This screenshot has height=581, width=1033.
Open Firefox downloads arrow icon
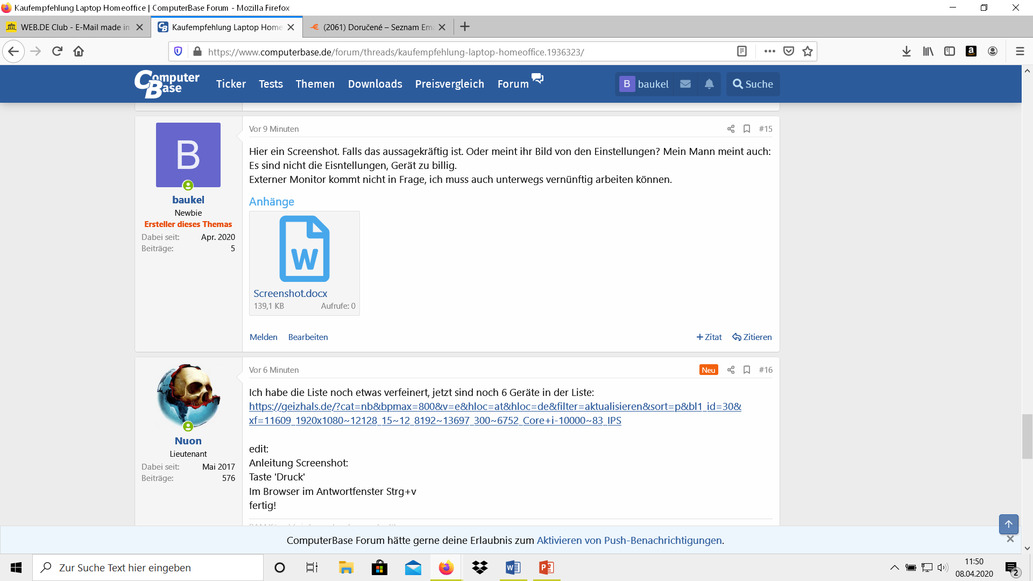point(907,51)
